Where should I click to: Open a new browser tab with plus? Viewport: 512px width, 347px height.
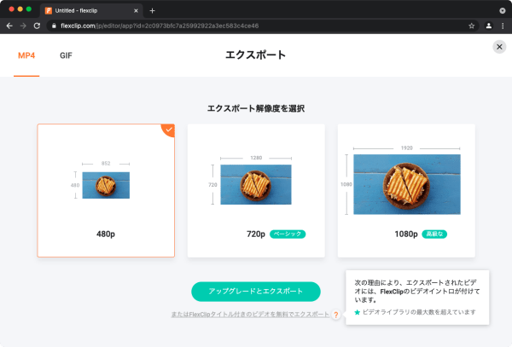click(x=152, y=11)
